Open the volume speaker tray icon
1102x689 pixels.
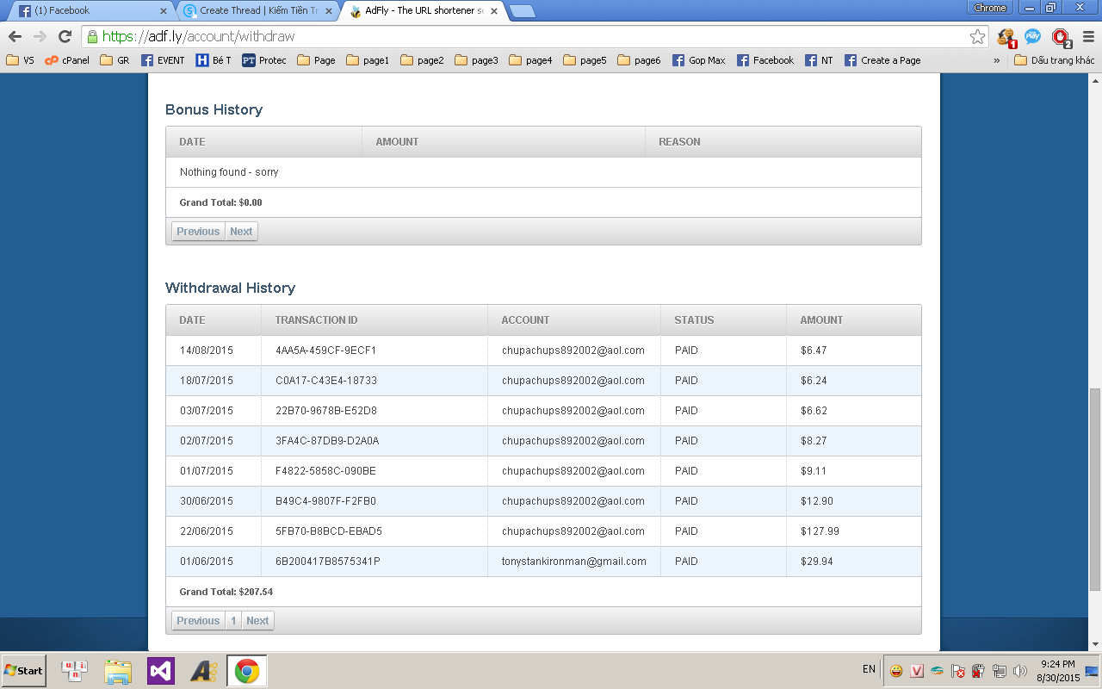1020,671
